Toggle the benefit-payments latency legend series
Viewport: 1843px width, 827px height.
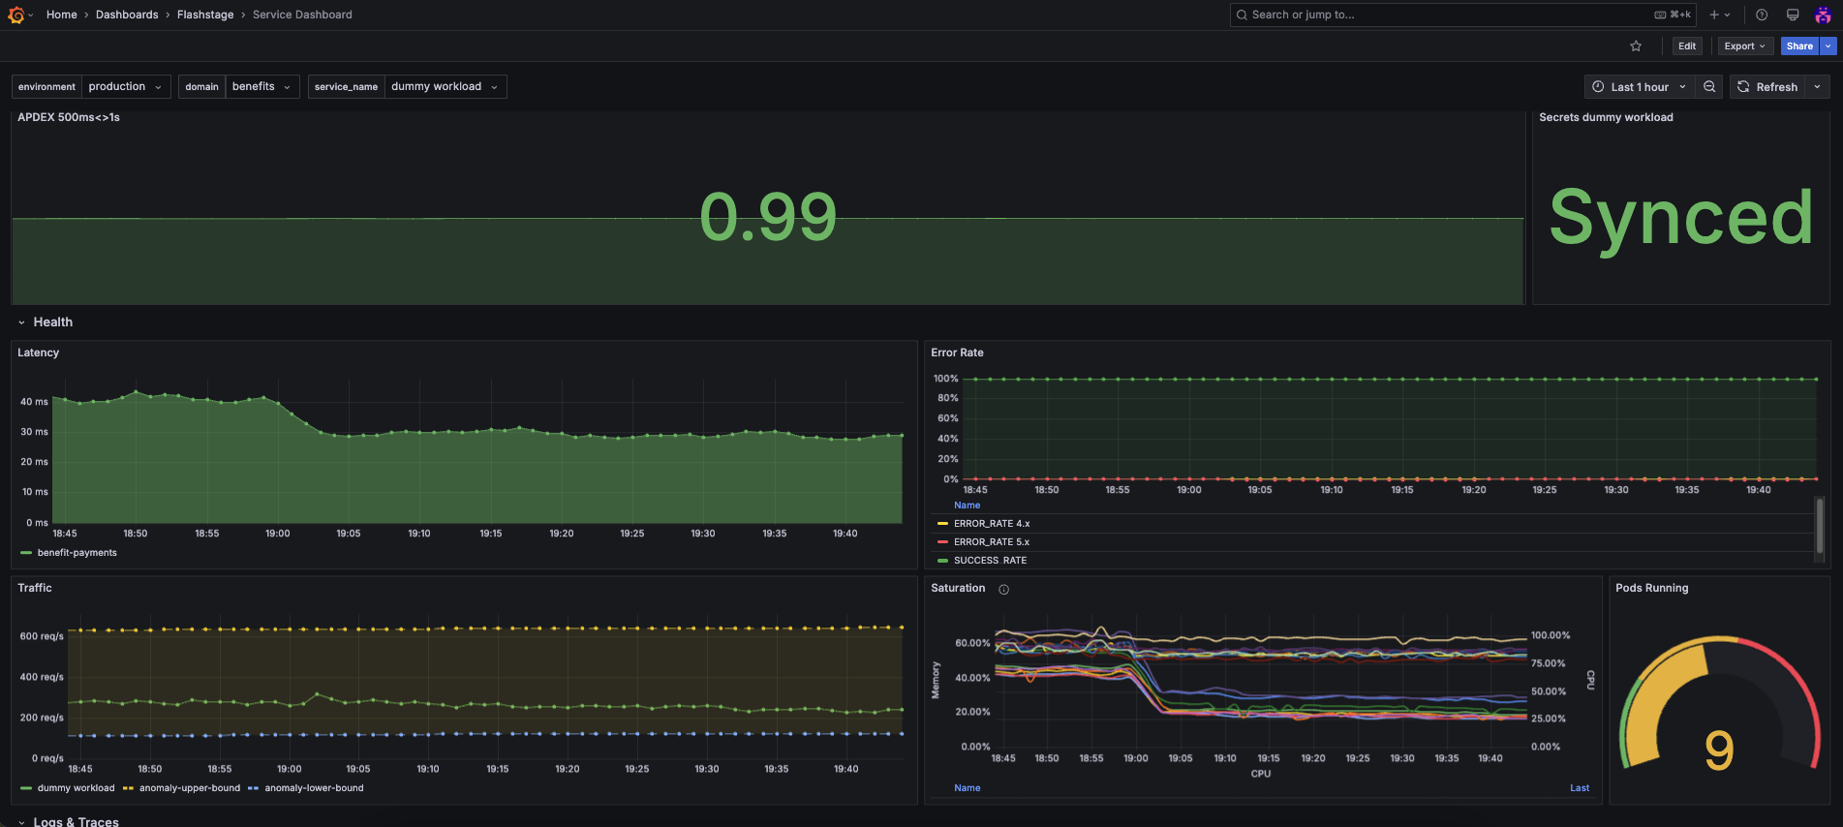click(x=77, y=553)
